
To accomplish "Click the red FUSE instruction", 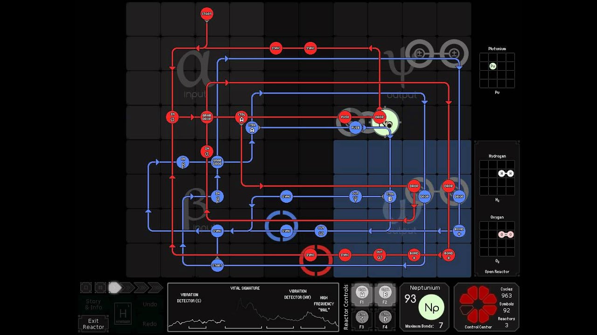I will point(345,117).
